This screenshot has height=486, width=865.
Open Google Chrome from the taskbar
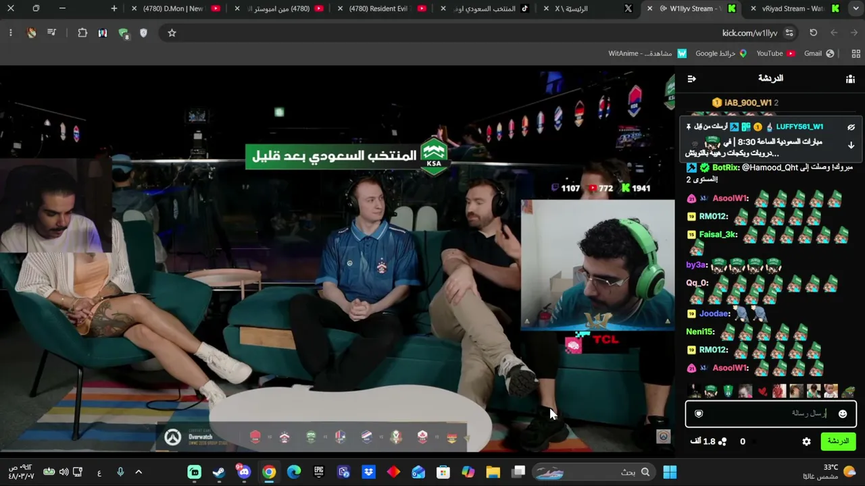point(269,472)
